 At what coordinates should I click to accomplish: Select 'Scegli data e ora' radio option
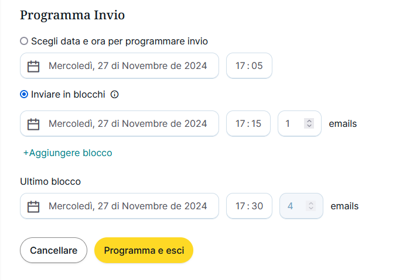point(24,42)
